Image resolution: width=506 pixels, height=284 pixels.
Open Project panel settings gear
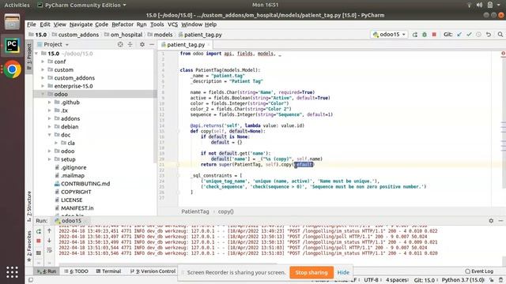click(x=142, y=44)
